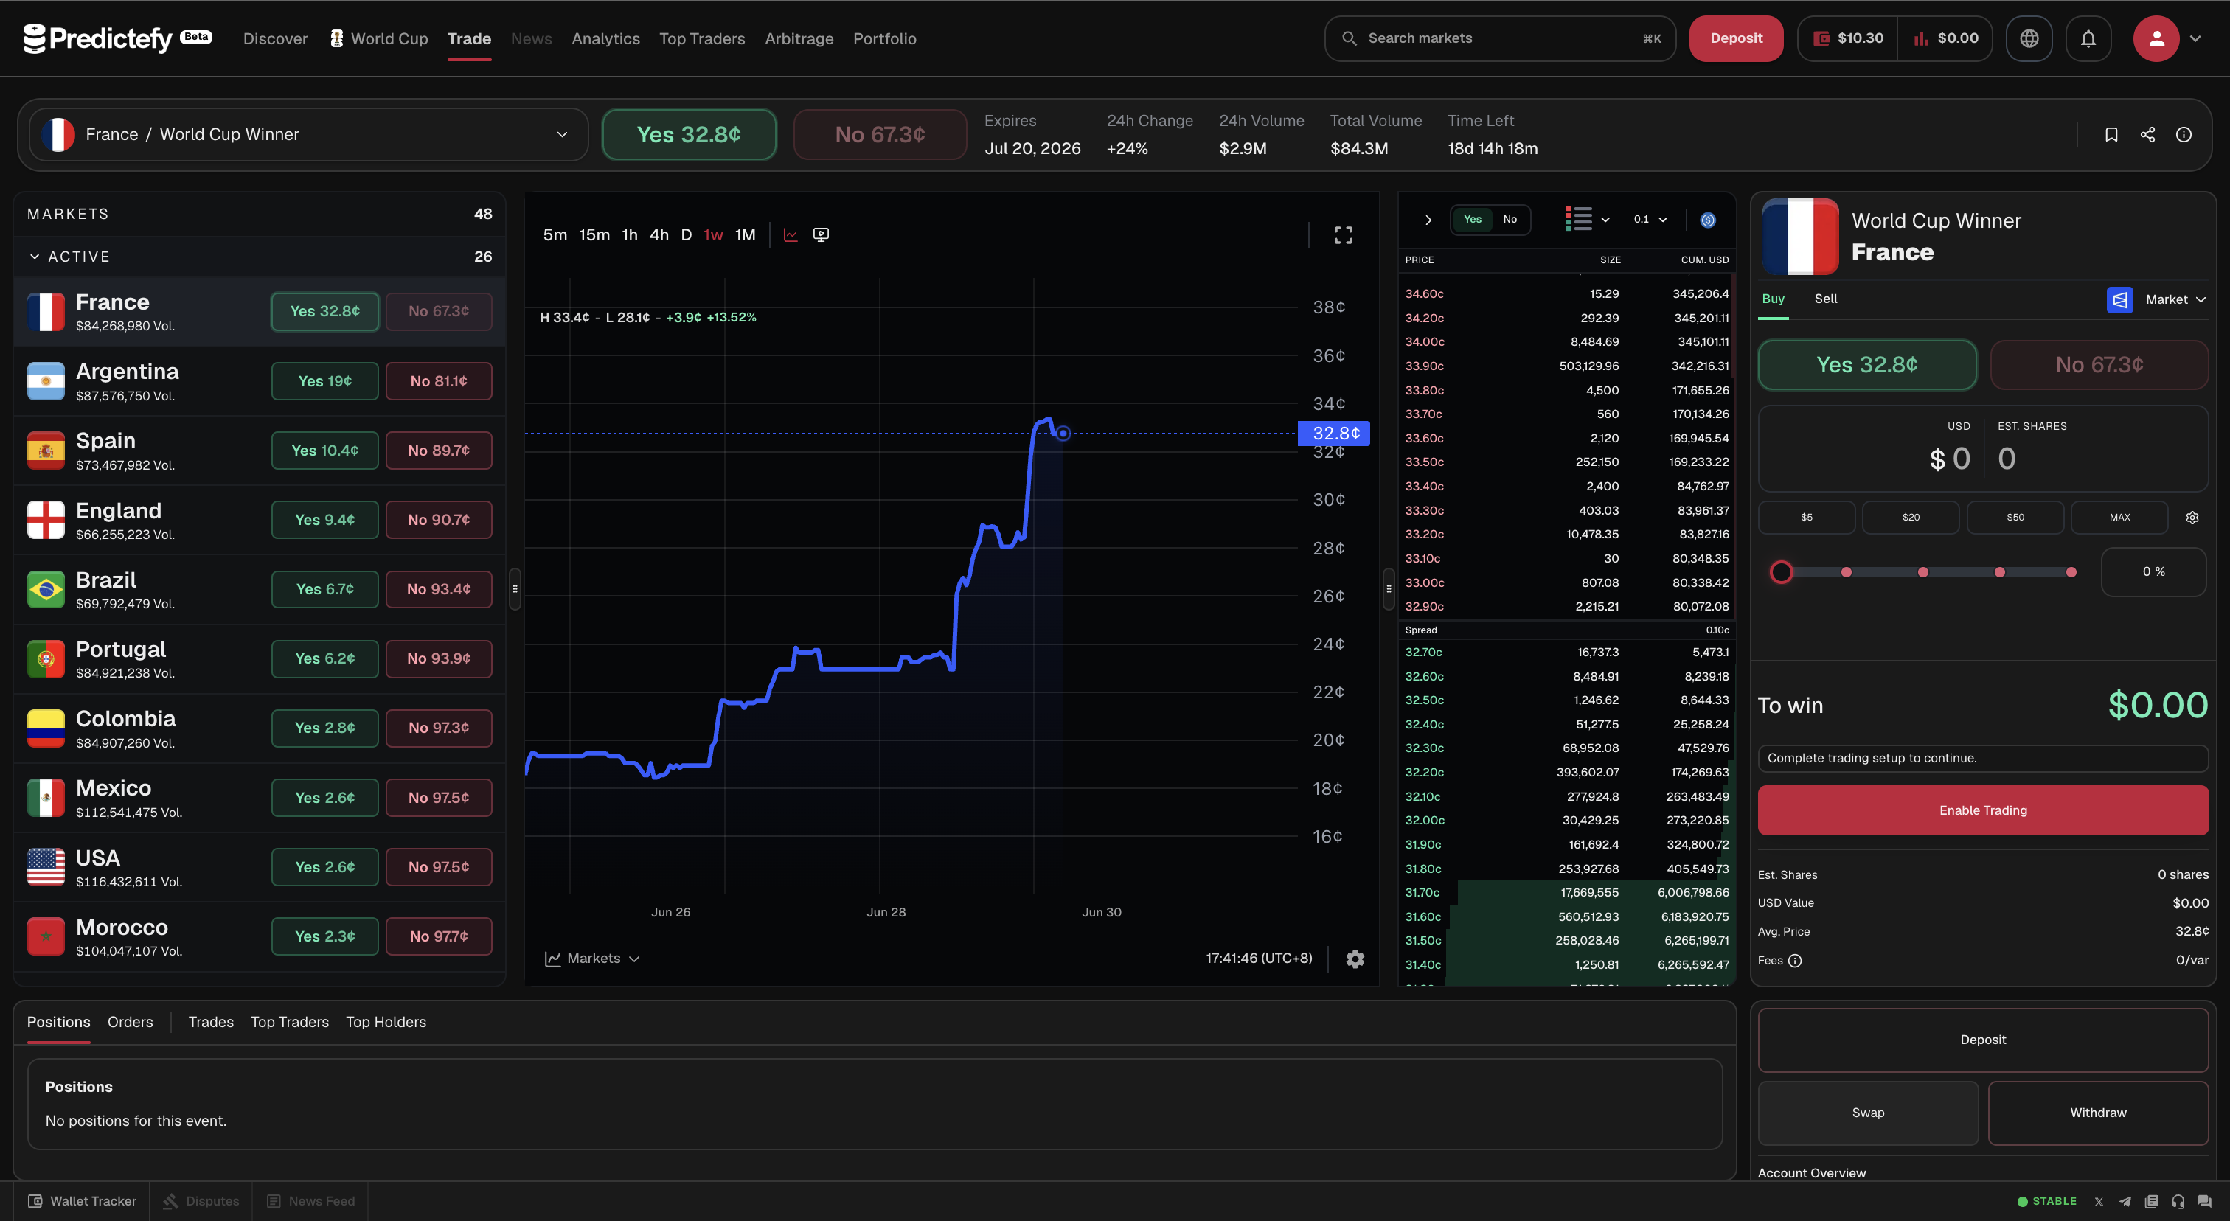Choose the 1M chart interval

[745, 234]
